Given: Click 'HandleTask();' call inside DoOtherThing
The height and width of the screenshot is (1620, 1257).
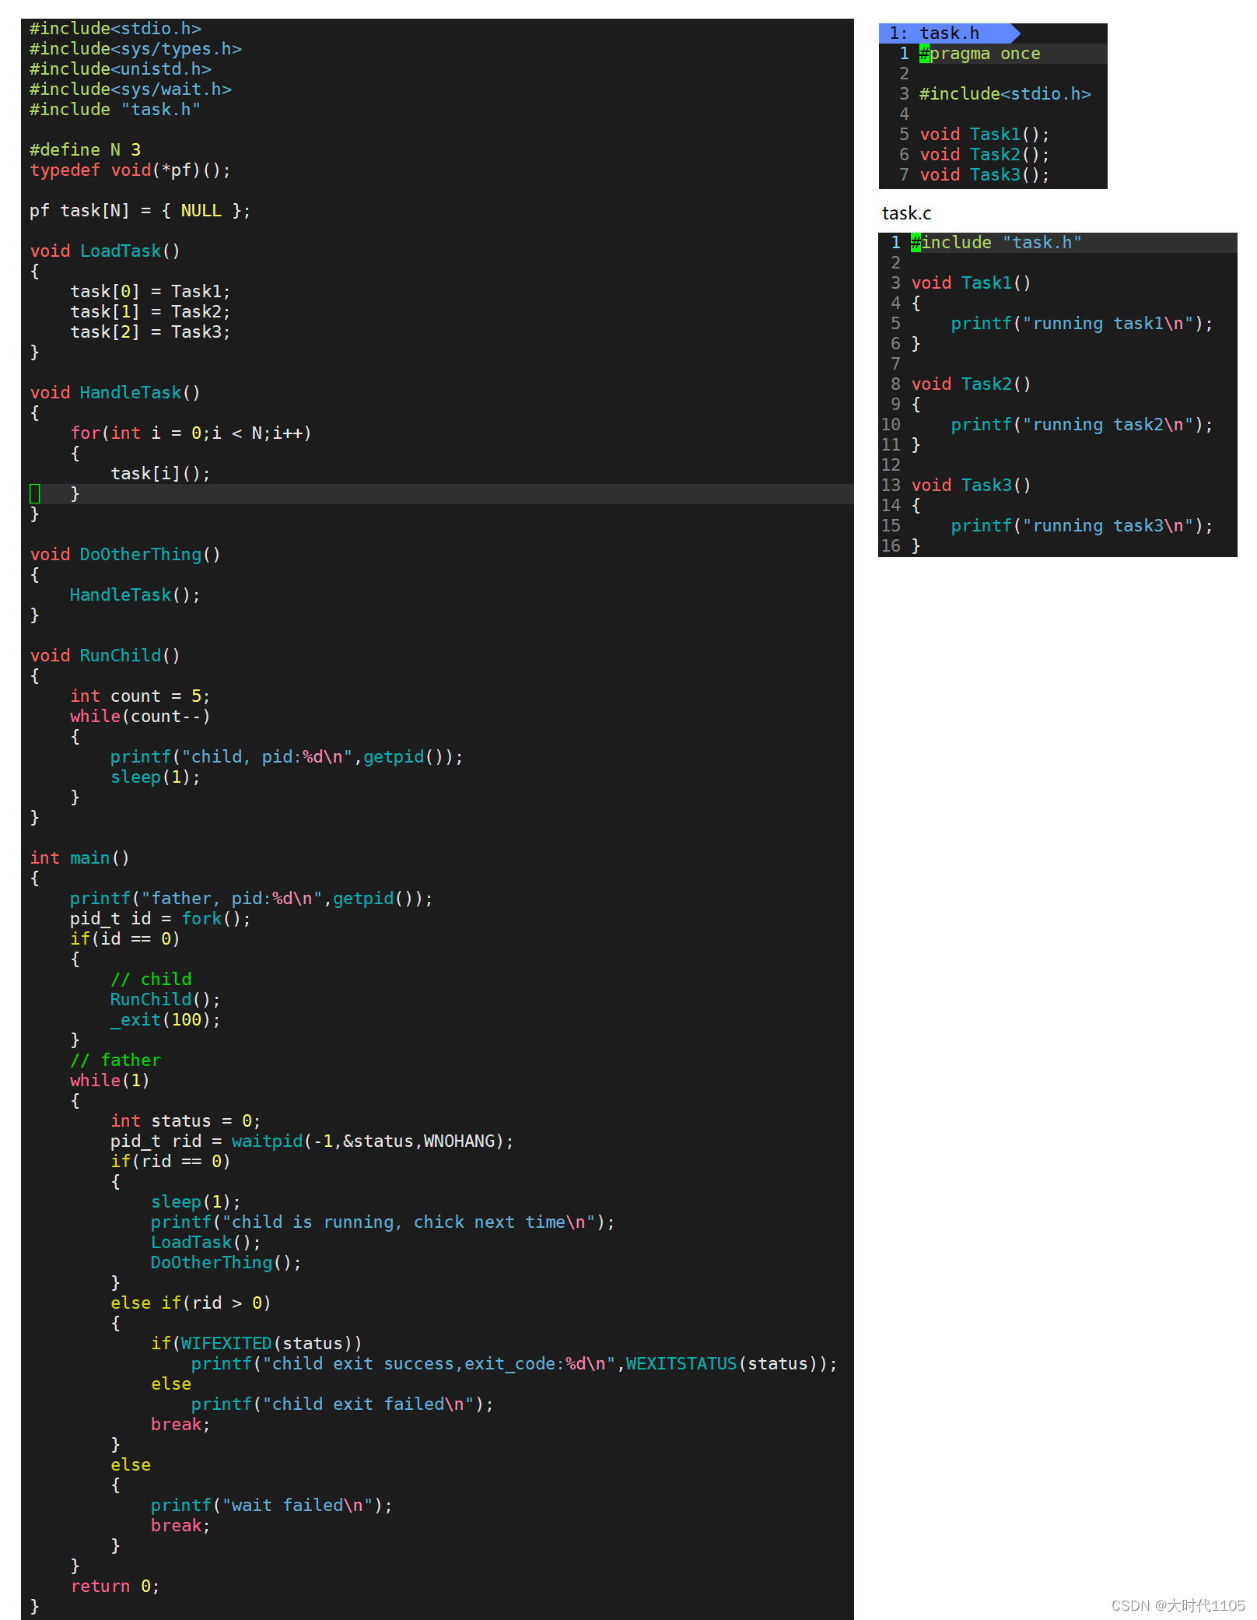Looking at the screenshot, I should (x=135, y=595).
